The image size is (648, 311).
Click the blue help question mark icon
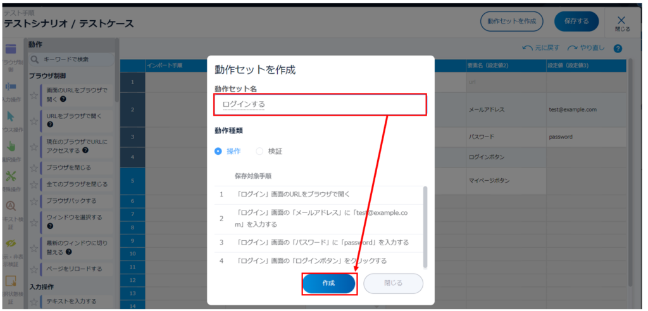[x=618, y=49]
